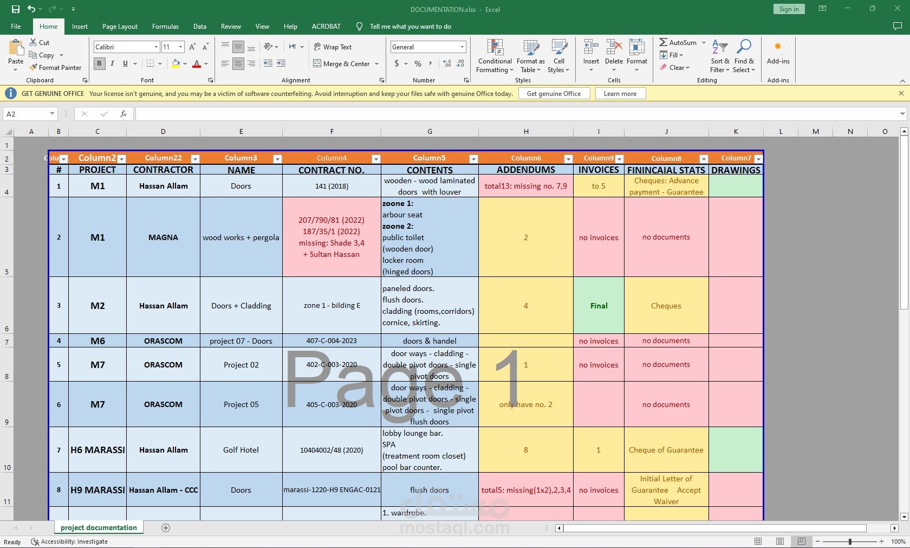Image resolution: width=910 pixels, height=548 pixels.
Task: Open the File menu
Action: coord(16,26)
